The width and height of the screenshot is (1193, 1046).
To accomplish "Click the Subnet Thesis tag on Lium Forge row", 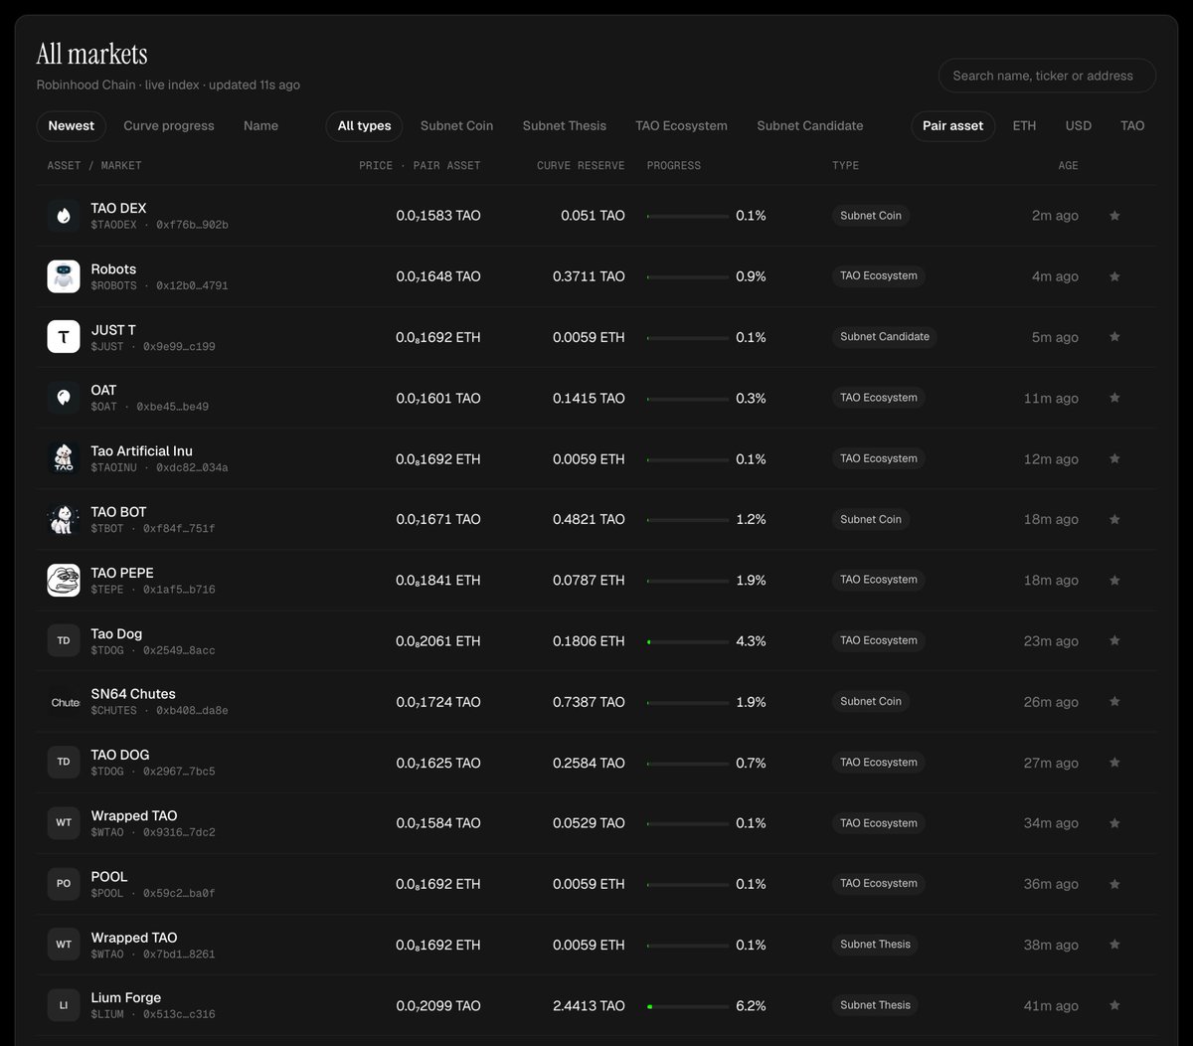I will click(875, 1005).
